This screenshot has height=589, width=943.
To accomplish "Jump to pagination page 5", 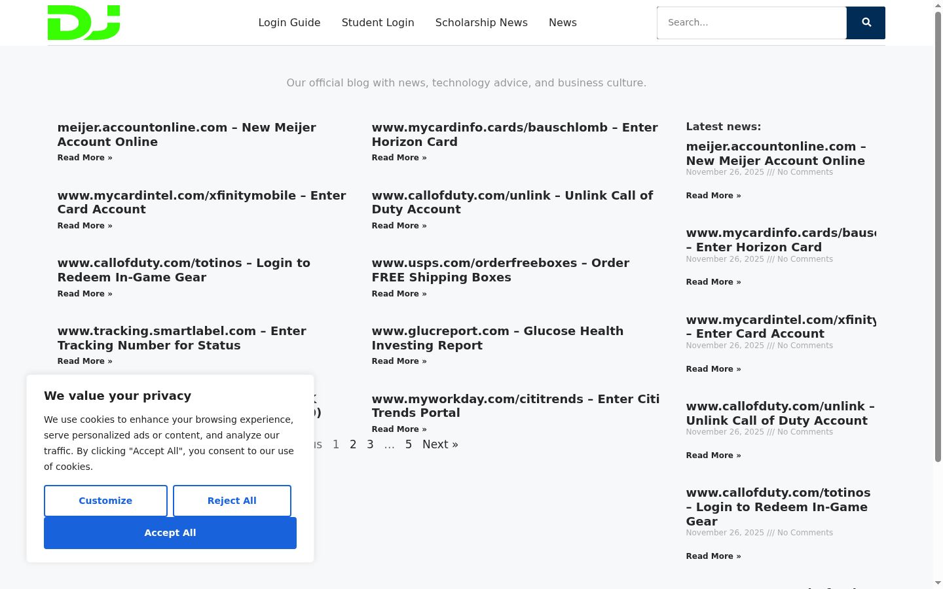I will [409, 444].
